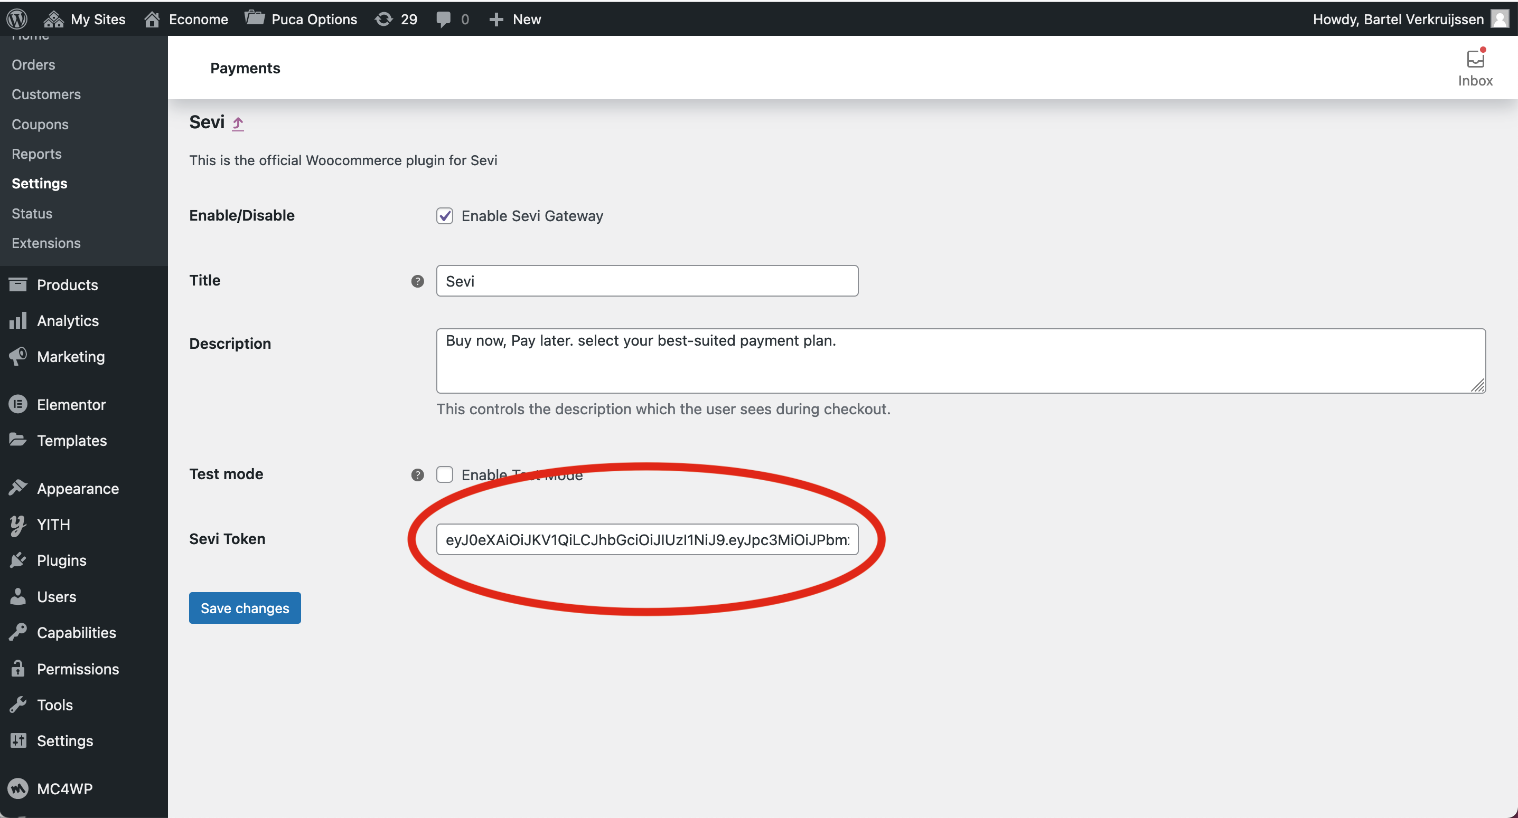Click the YITH logo icon
Viewport: 1518px width, 818px height.
click(x=17, y=525)
